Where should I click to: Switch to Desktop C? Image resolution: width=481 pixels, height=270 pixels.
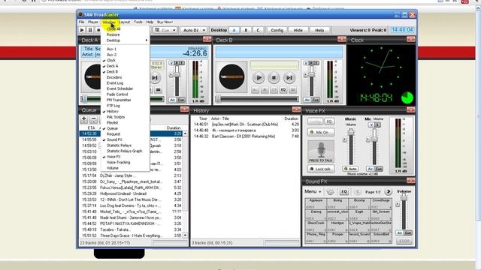tap(258, 30)
